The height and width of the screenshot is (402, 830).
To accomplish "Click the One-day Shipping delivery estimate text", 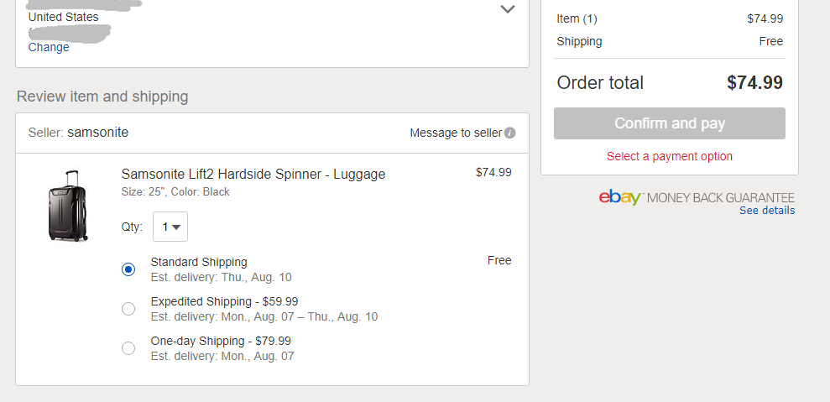I will point(222,356).
